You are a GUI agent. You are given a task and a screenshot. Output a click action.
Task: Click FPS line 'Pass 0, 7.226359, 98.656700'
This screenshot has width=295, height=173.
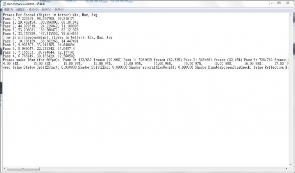click(39, 19)
